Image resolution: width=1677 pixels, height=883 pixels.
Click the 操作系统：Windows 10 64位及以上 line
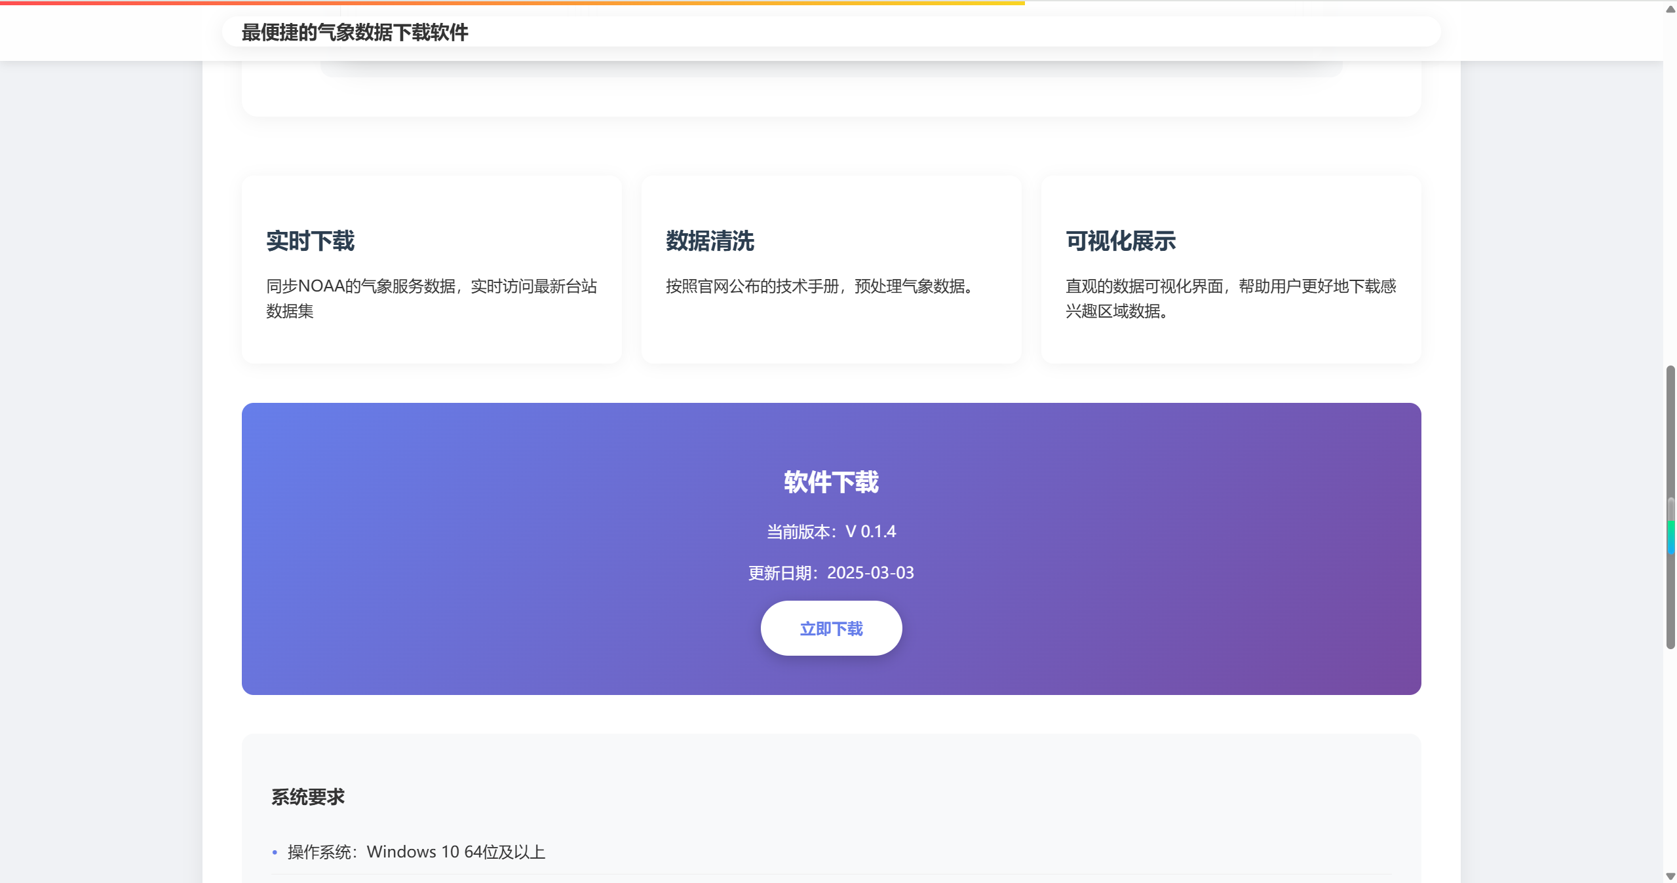[416, 852]
